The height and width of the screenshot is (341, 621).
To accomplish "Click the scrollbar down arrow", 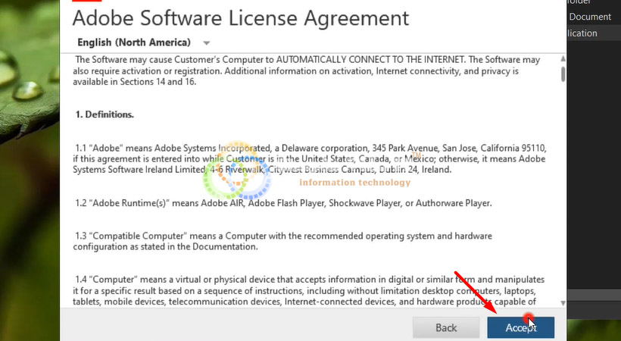I will (563, 303).
